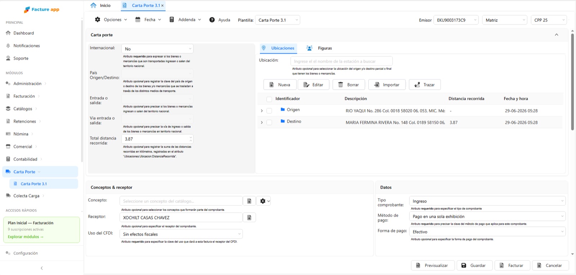
Task: Open the Plantilla Carta Porte 3.1 dropdown
Action: [x=278, y=20]
